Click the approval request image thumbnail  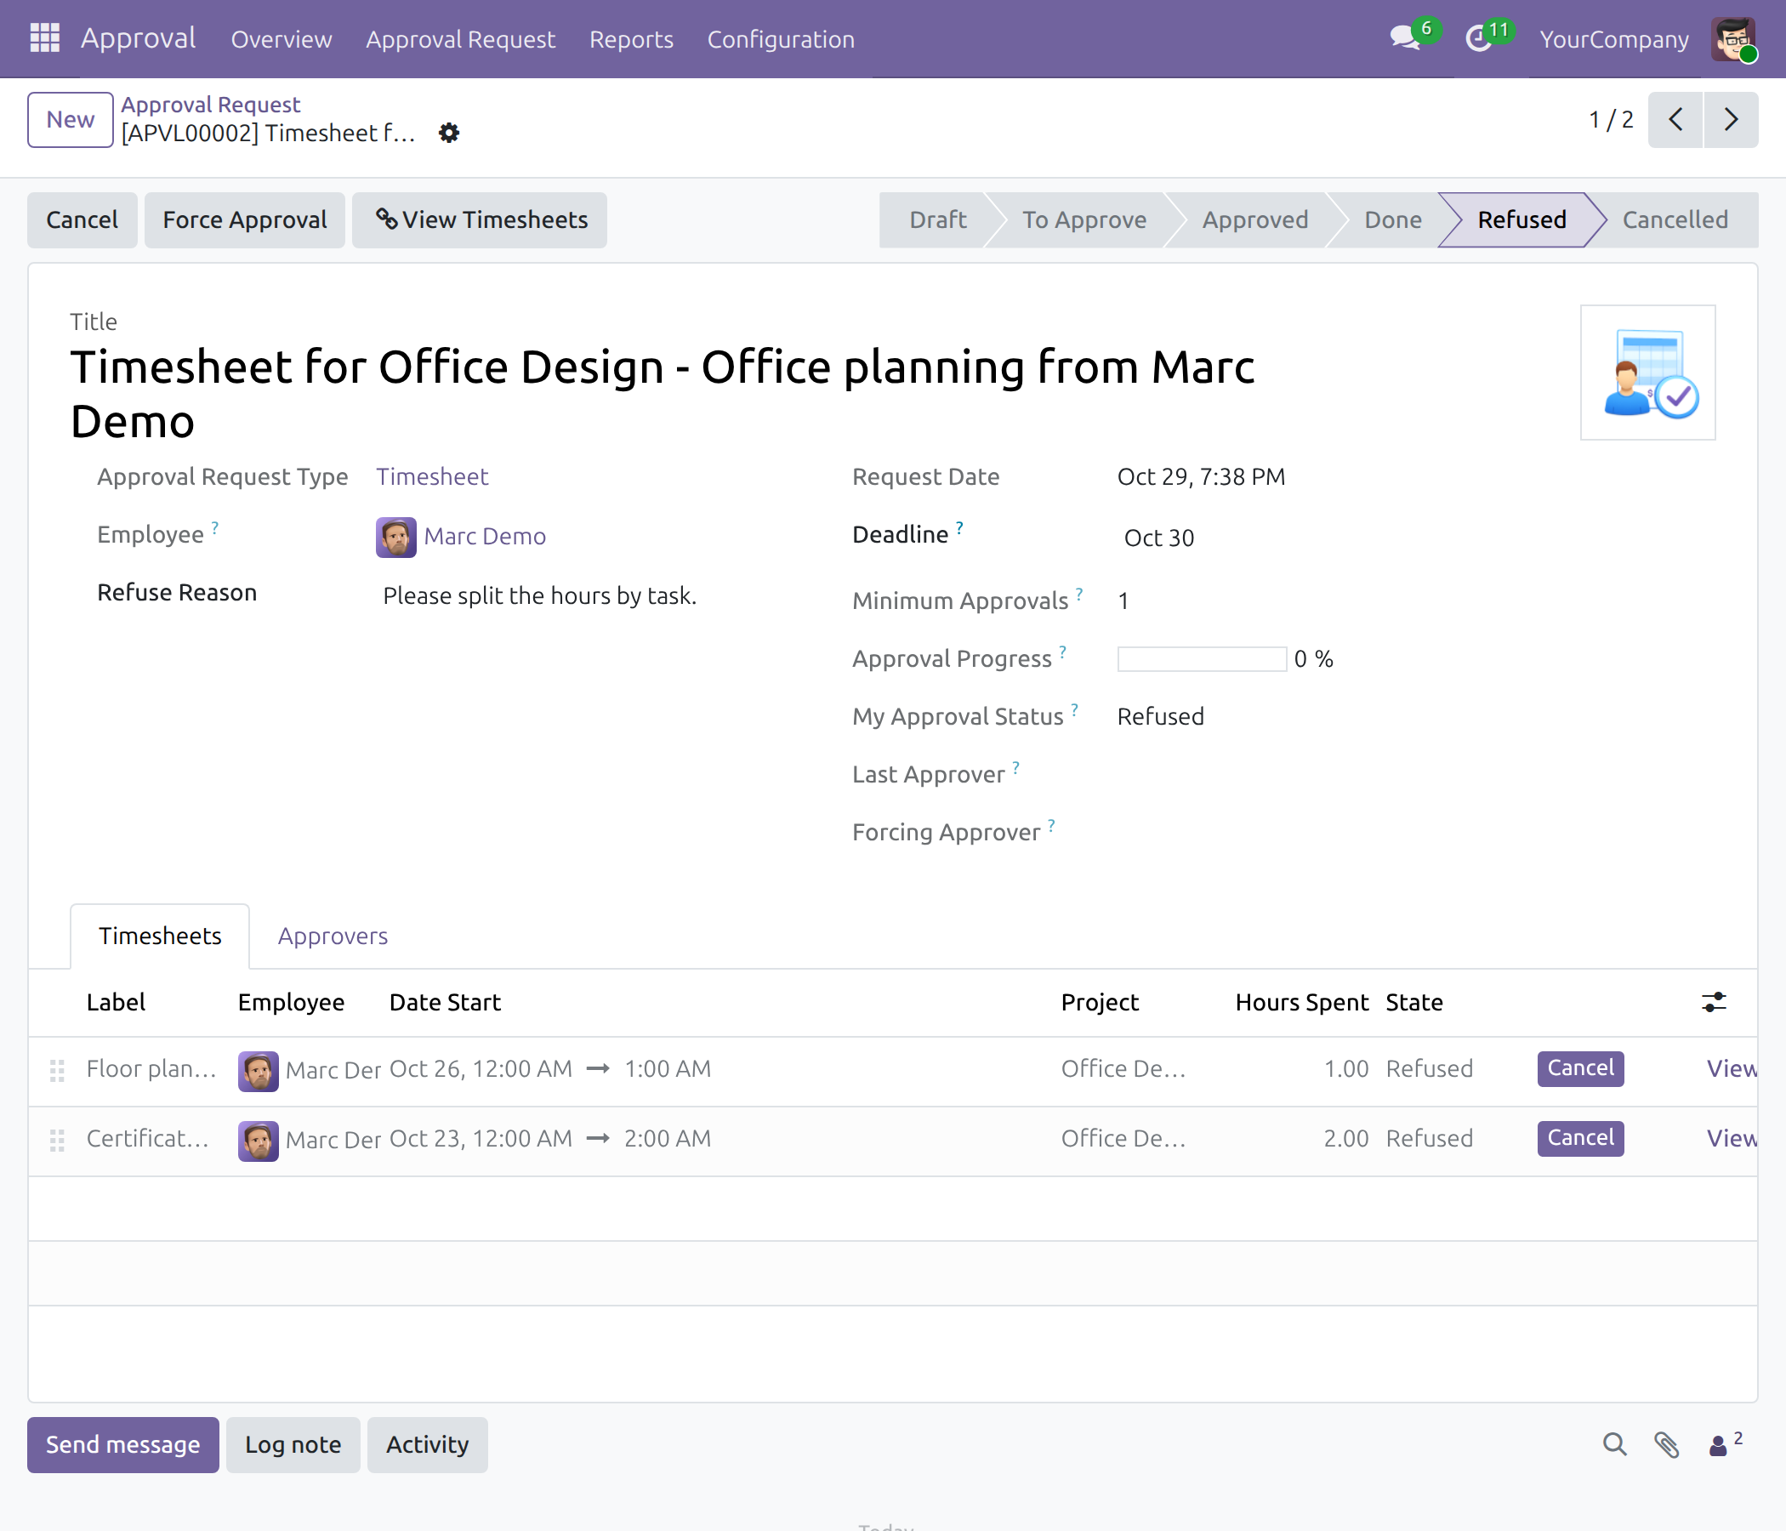tap(1647, 373)
